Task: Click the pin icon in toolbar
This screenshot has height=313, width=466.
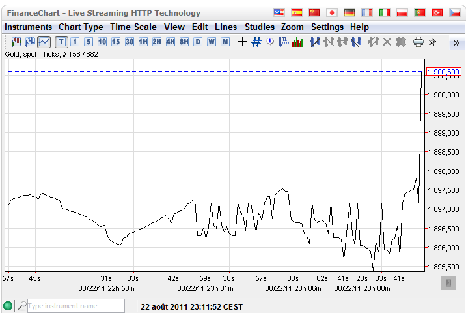Action: (x=432, y=42)
